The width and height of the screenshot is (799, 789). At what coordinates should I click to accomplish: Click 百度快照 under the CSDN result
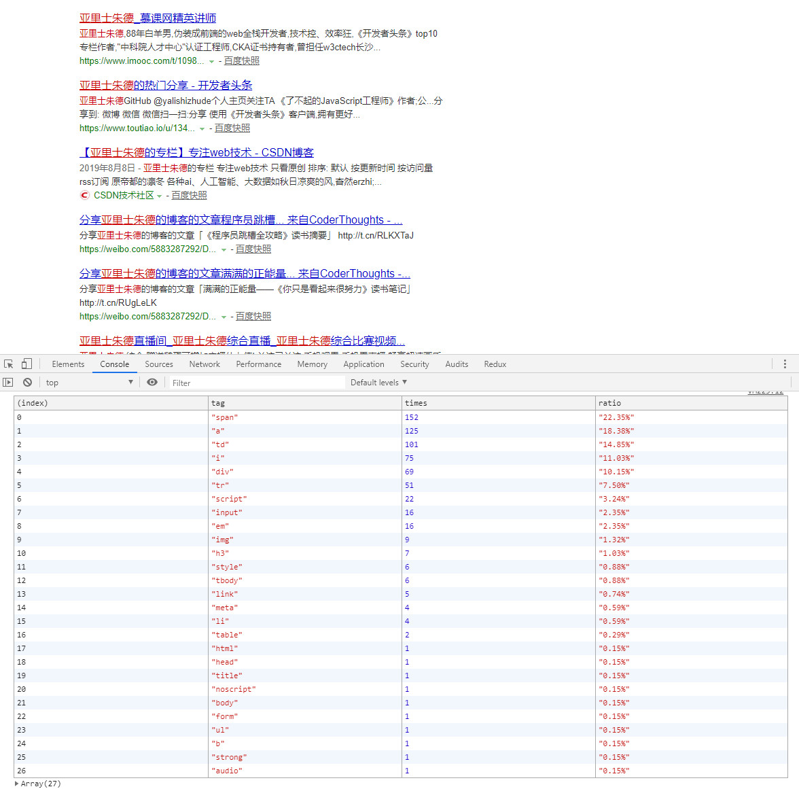point(188,195)
